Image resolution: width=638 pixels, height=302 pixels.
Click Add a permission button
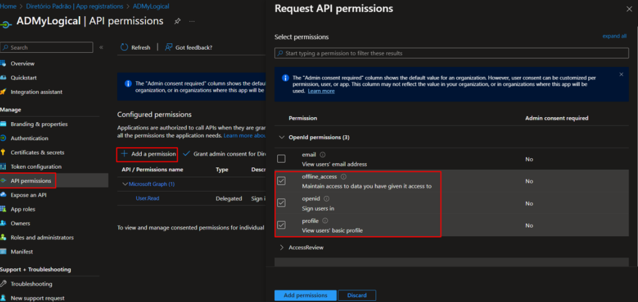(x=148, y=154)
